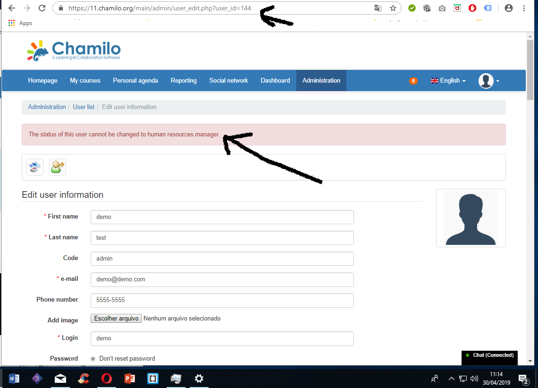Open Opera from the taskbar

(107, 379)
